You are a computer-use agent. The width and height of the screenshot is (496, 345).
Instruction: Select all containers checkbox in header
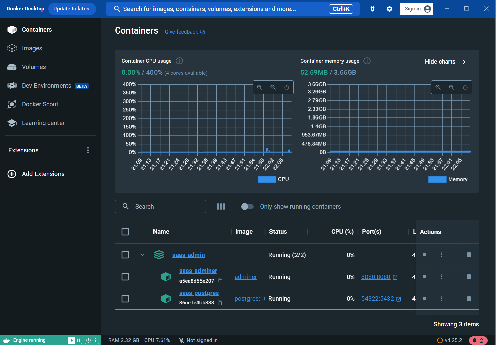click(x=125, y=232)
